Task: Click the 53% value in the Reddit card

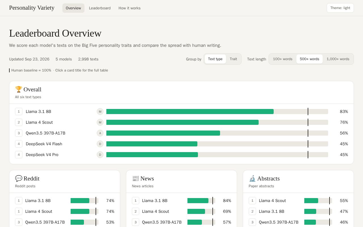Action: tap(110, 222)
